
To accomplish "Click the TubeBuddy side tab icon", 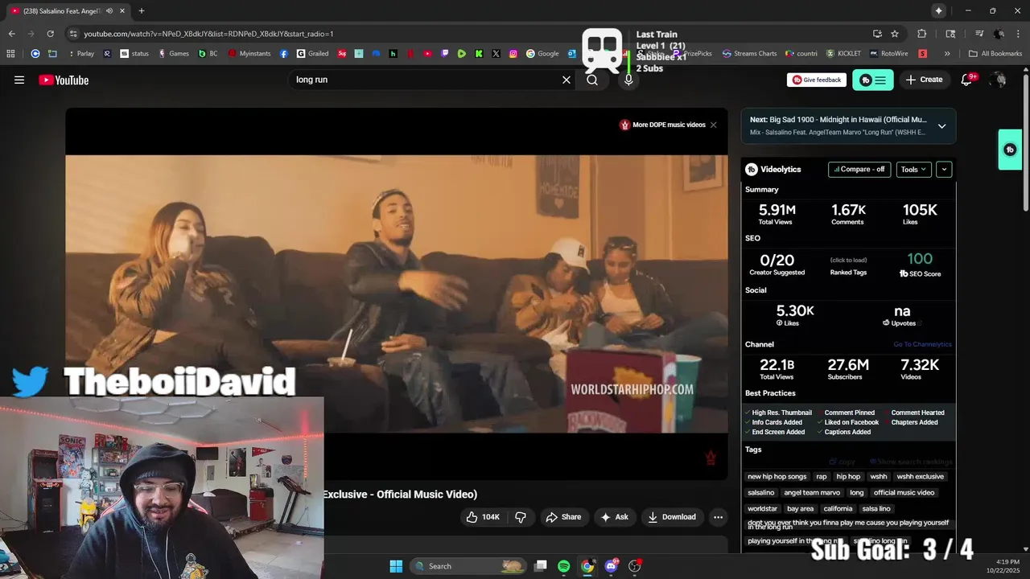I will (x=1010, y=150).
